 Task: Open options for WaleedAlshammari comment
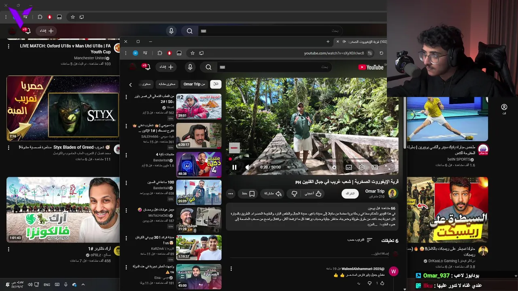pyautogui.click(x=231, y=269)
